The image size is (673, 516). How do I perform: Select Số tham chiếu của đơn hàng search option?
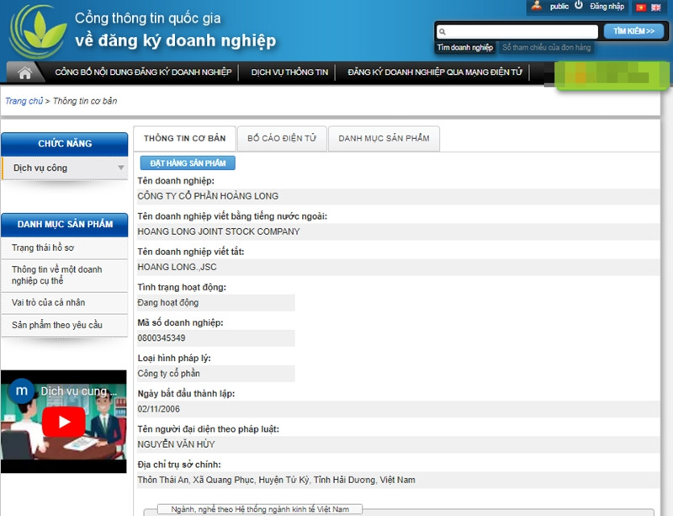point(547,48)
